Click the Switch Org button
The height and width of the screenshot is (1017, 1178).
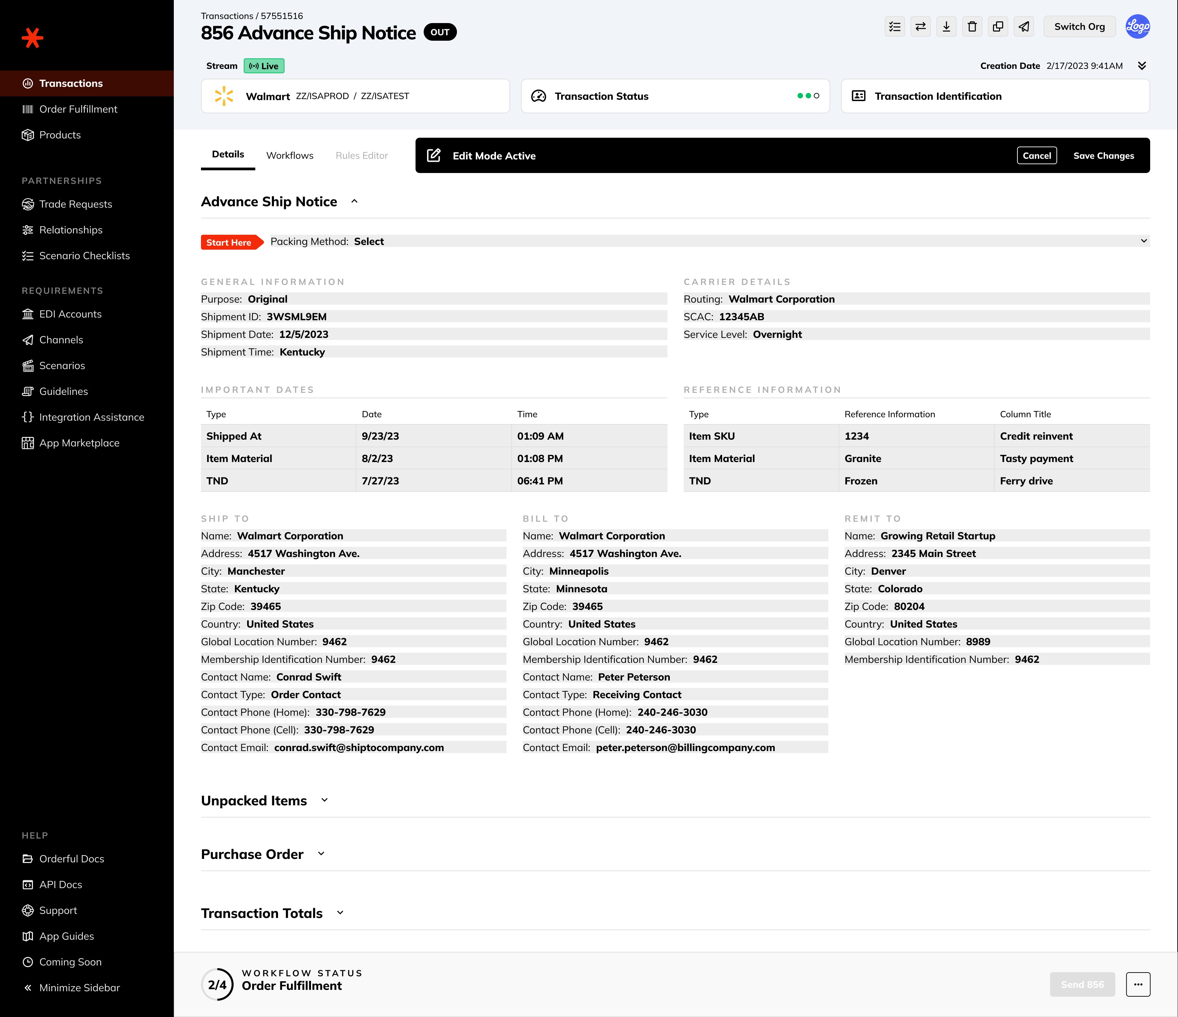(x=1080, y=27)
